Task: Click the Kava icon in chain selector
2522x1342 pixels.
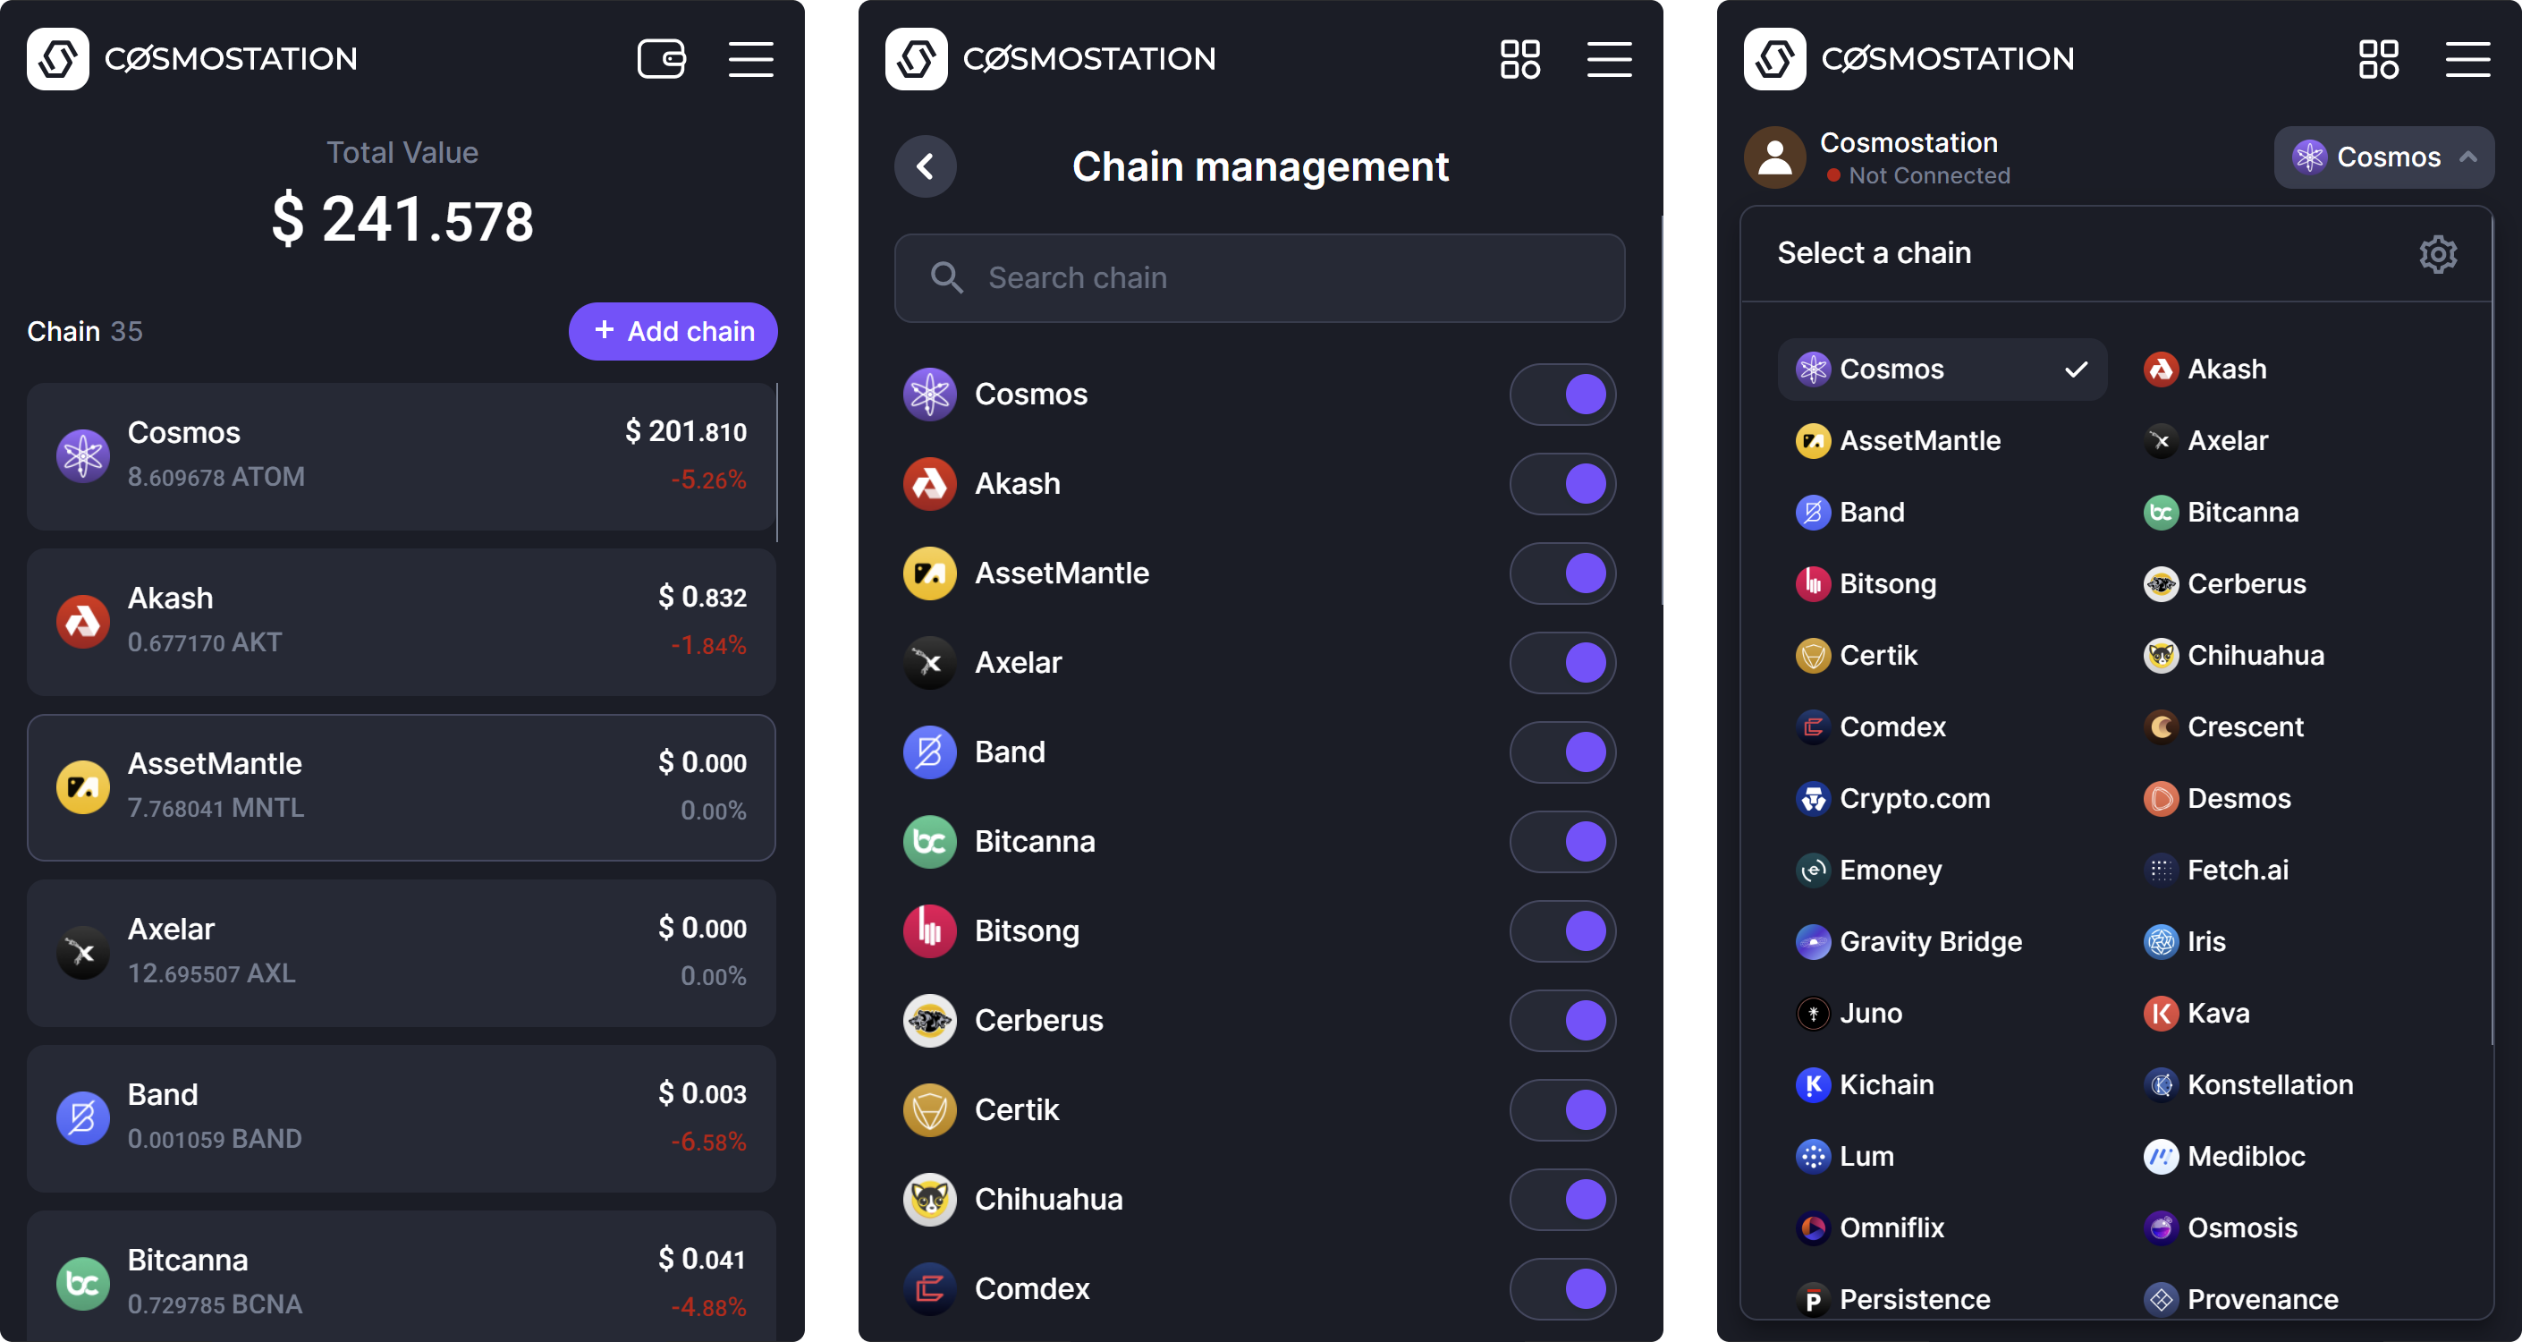Action: 2161,1013
